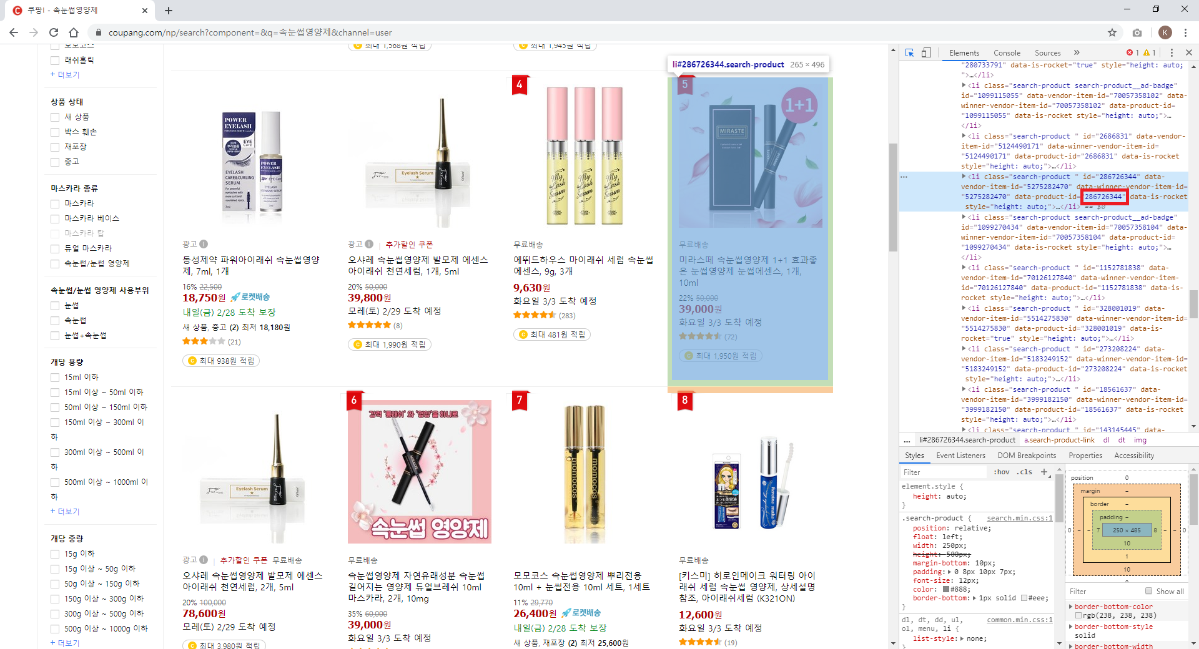Viewport: 1199px width, 649px height.
Task: Check the 듀얼 마스카라 filter
Action: [55, 249]
